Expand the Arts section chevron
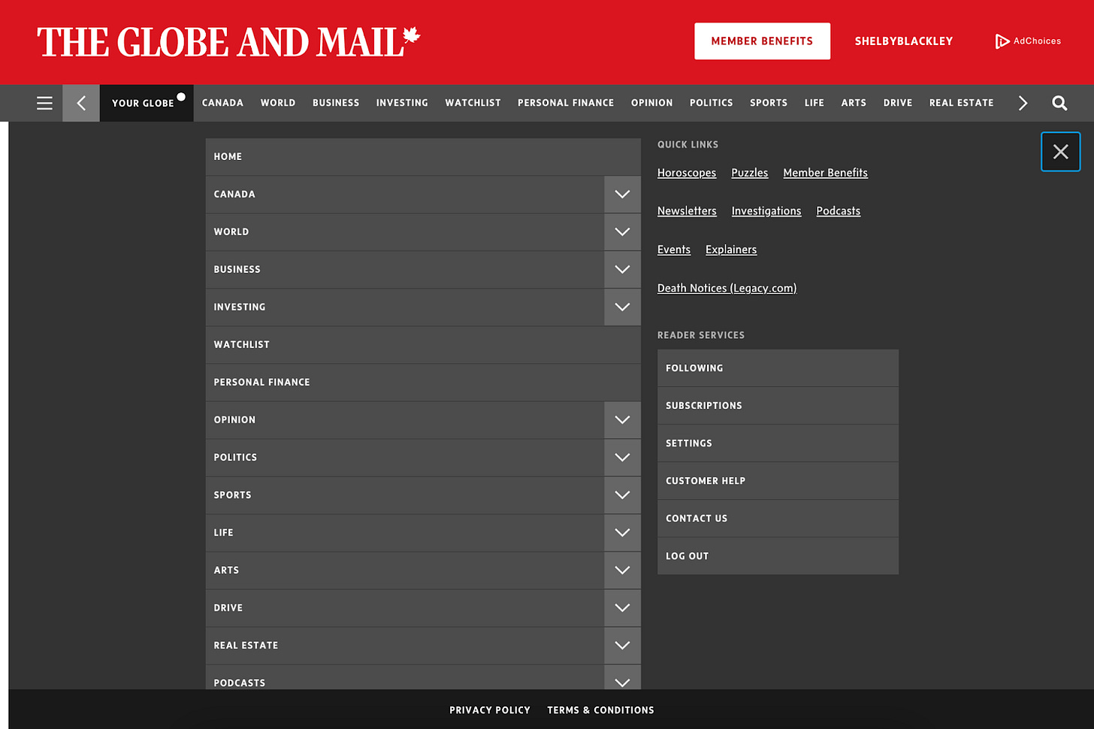 coord(622,570)
